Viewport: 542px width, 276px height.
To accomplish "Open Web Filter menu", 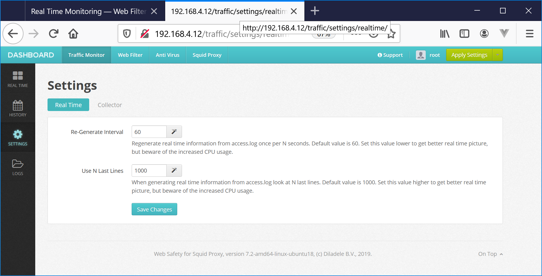I will point(130,55).
